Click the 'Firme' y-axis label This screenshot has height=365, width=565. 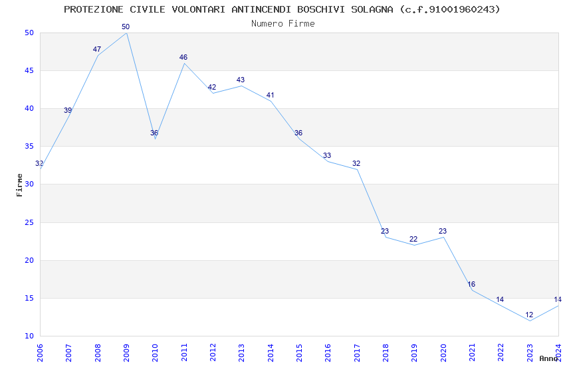click(19, 185)
